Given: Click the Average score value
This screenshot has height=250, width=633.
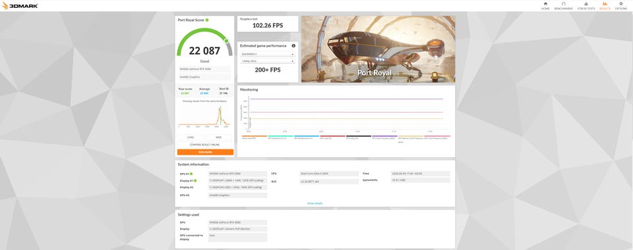Looking at the screenshot, I should coord(204,93).
